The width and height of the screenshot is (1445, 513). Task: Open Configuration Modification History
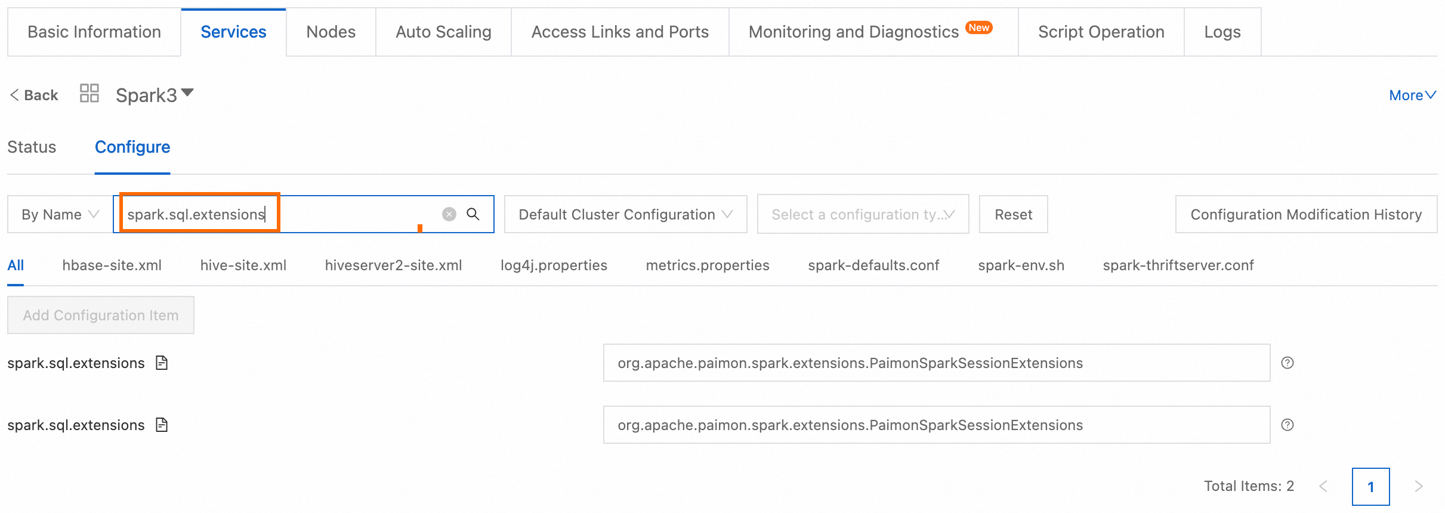pyautogui.click(x=1306, y=214)
